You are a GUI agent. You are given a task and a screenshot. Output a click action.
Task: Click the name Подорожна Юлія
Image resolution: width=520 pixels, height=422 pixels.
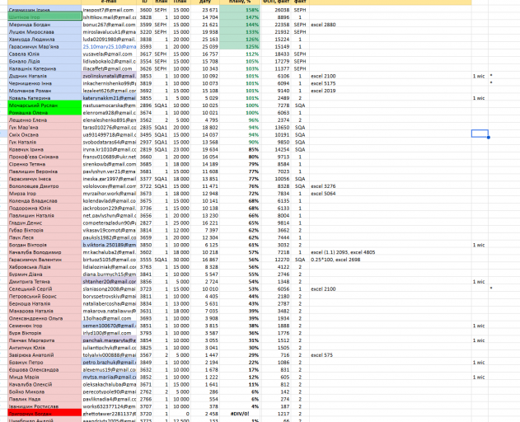point(45,208)
